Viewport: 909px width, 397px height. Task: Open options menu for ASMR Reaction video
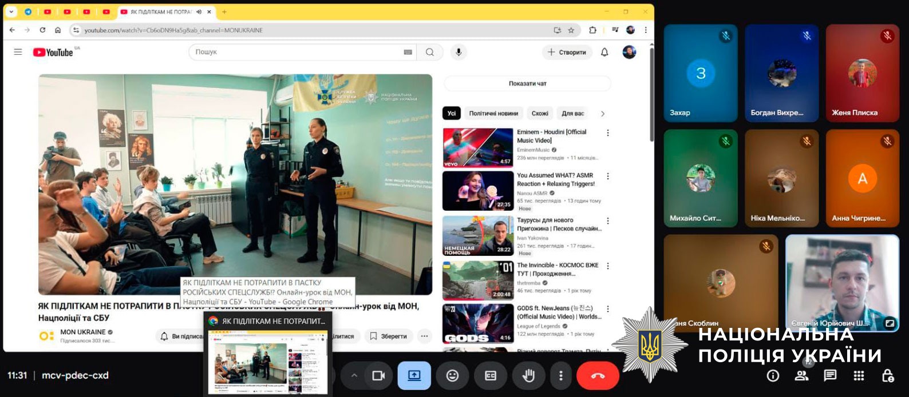[608, 177]
